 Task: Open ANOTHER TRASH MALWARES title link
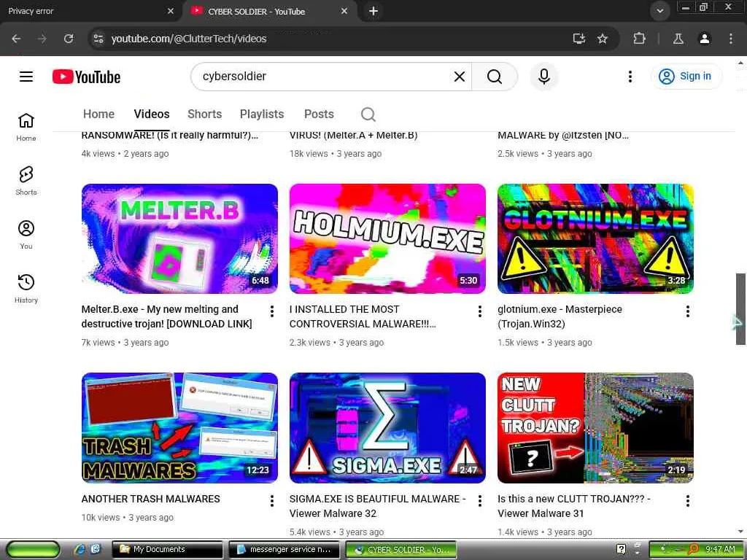tap(150, 499)
